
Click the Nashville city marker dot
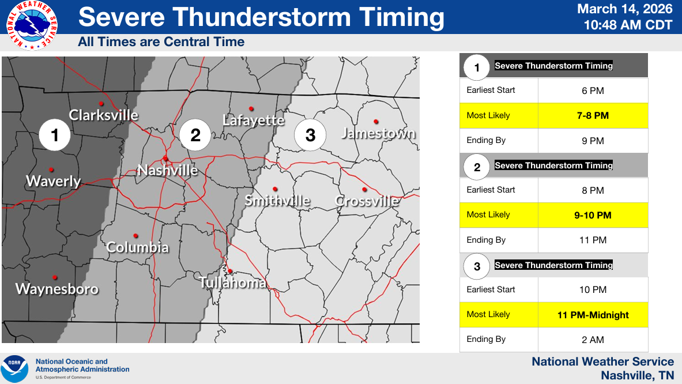[165, 158]
